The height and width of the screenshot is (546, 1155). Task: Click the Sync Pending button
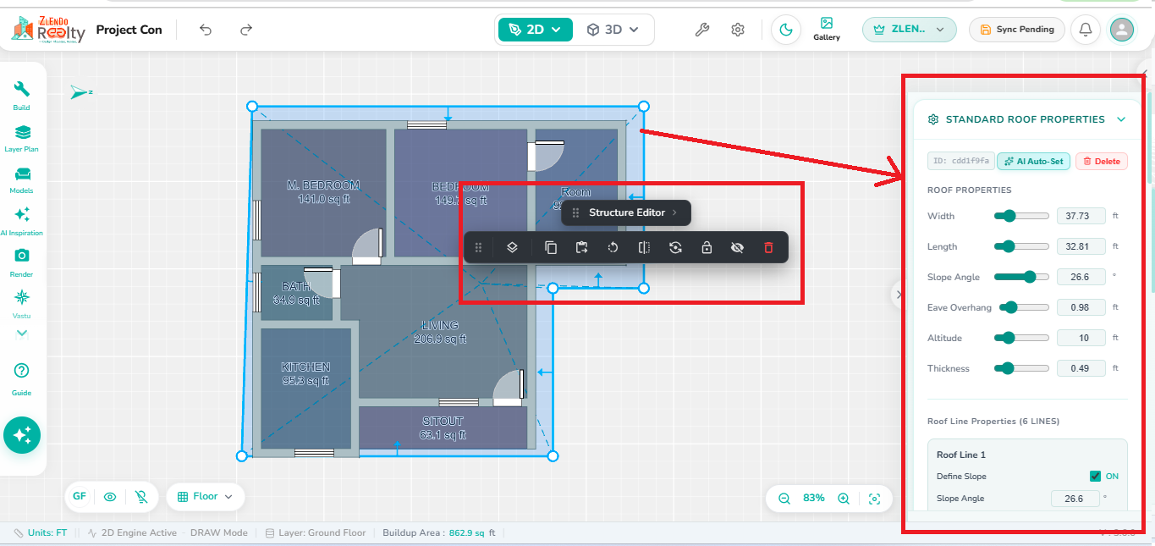tap(1017, 30)
